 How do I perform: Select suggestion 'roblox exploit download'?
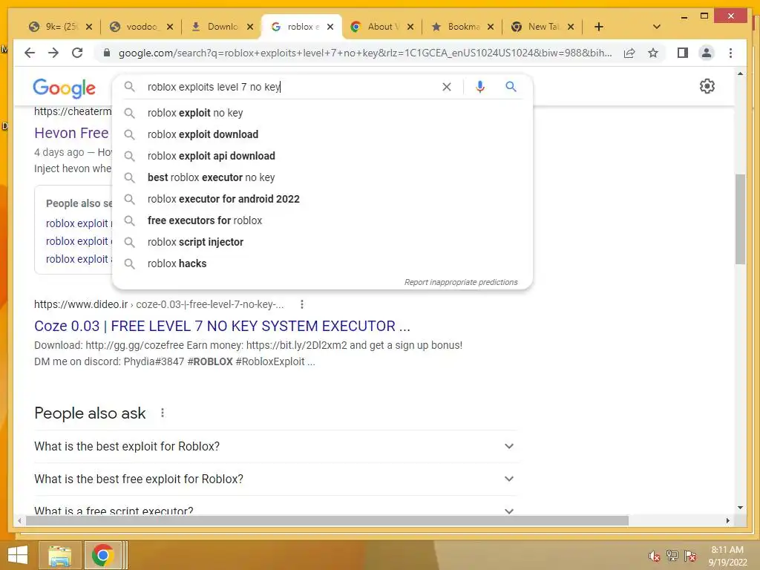click(x=322, y=134)
